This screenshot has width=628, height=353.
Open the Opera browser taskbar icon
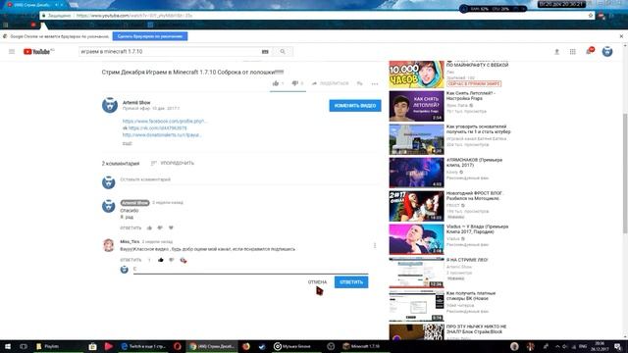coord(177,346)
